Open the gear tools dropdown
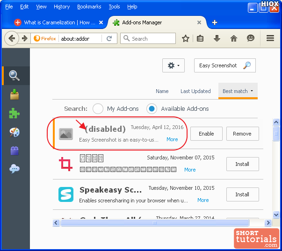The height and width of the screenshot is (251, 282). point(174,65)
